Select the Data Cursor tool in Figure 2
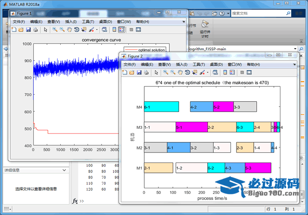 tap(195, 72)
